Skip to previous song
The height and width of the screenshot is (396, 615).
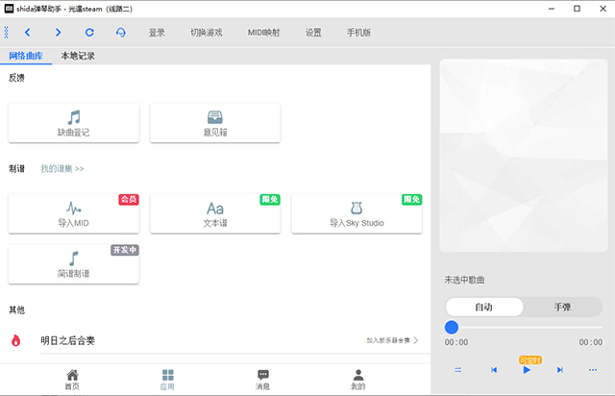[x=494, y=370]
